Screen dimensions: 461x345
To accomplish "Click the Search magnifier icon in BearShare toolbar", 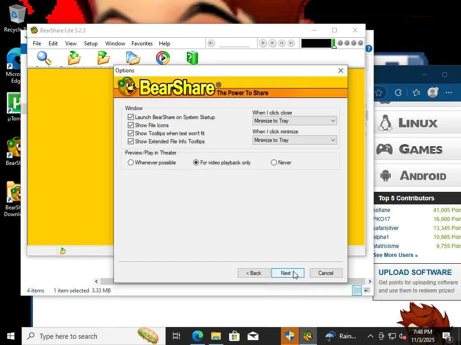I will (x=44, y=57).
